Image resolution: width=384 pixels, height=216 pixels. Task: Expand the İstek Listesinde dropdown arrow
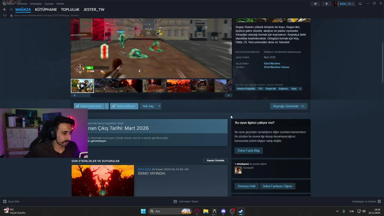pyautogui.click(x=107, y=106)
